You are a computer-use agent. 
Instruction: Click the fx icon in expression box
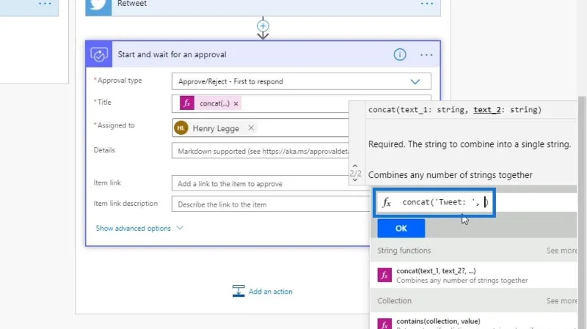click(x=387, y=202)
